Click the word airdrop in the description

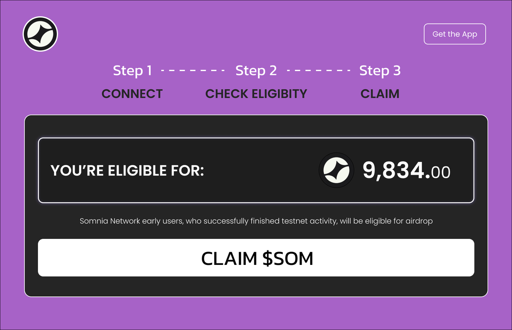point(419,221)
